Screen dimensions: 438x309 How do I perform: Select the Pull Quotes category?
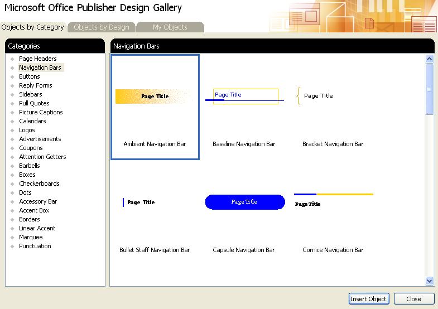tap(34, 103)
